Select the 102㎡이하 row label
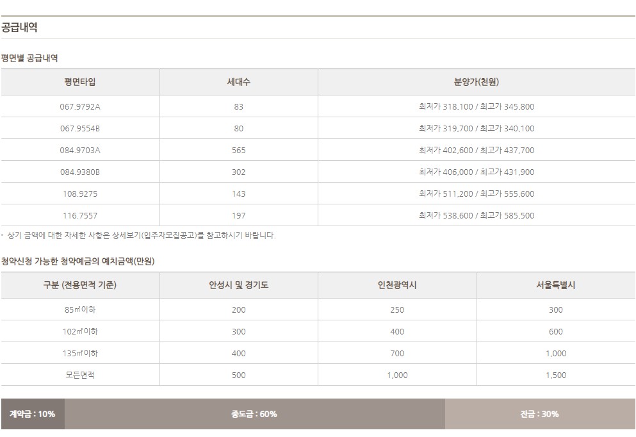636x437 pixels. point(80,332)
